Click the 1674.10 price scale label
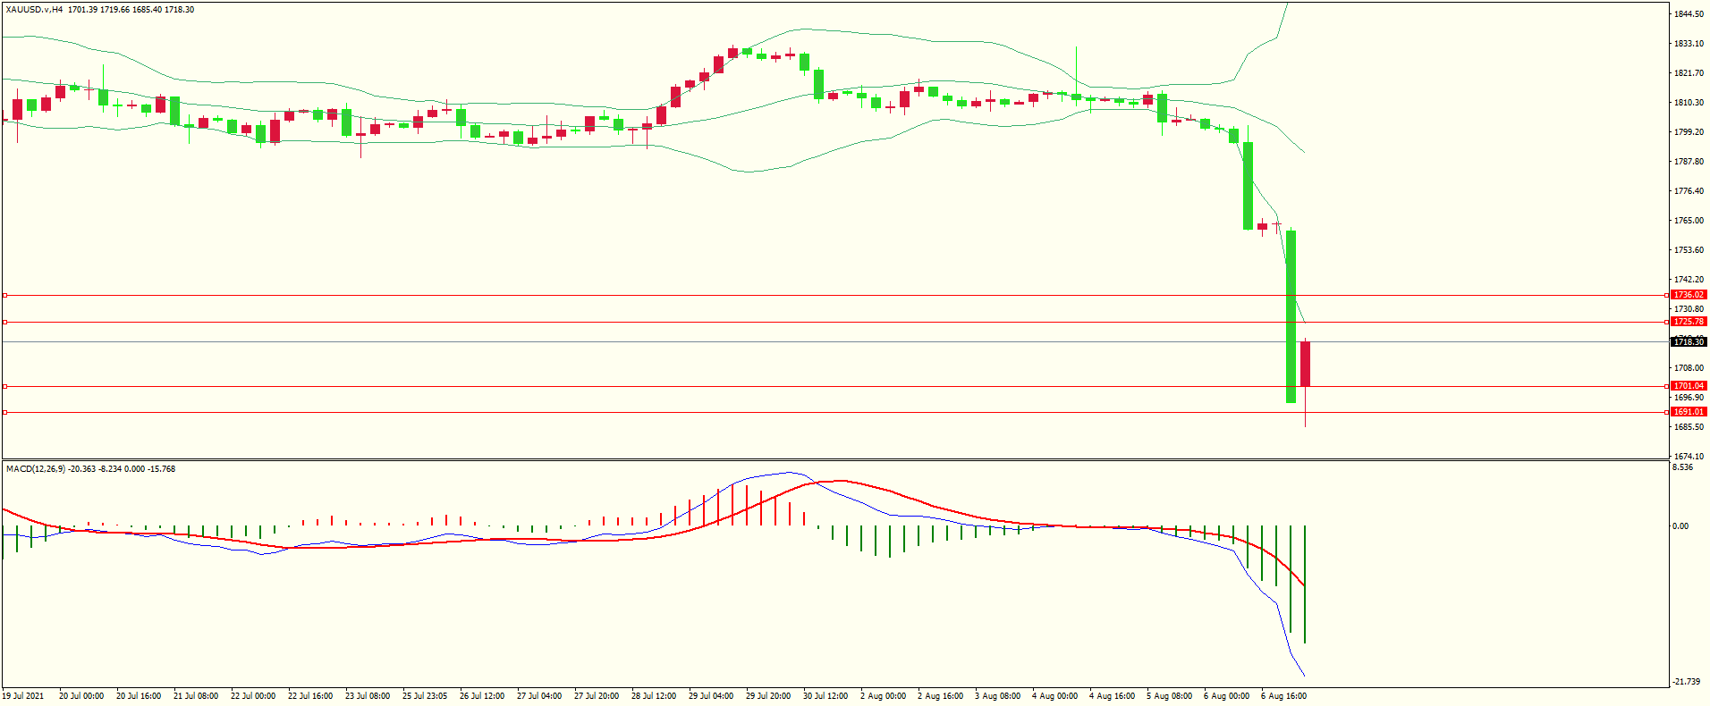The height and width of the screenshot is (706, 1710). (x=1689, y=457)
